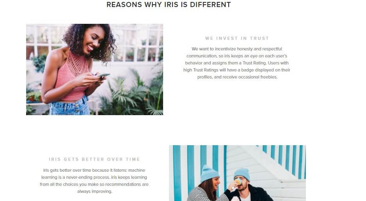Open the photo of couple in blue beanies
The image size is (366, 201).
pyautogui.click(x=237, y=173)
